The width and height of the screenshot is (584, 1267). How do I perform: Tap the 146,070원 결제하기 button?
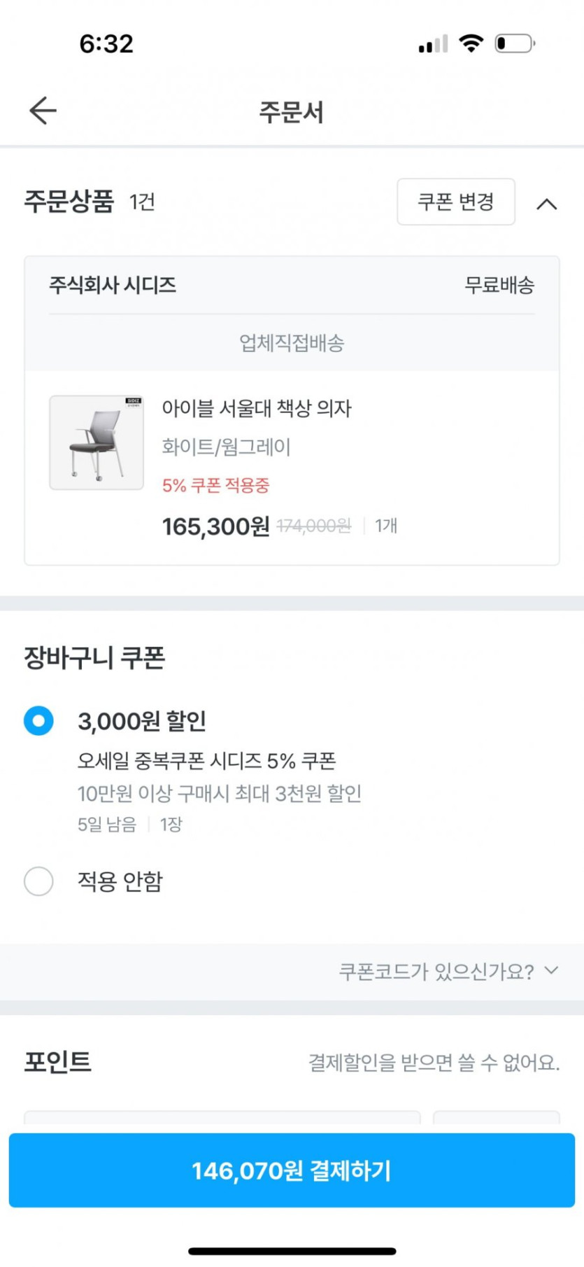click(292, 1170)
